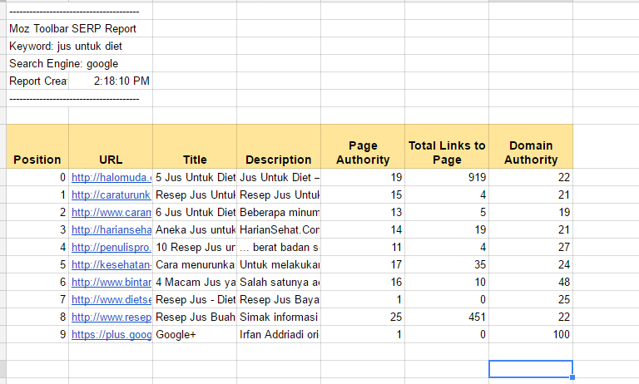Follow the kesehatan URL link
The image size is (639, 384).
pos(110,264)
